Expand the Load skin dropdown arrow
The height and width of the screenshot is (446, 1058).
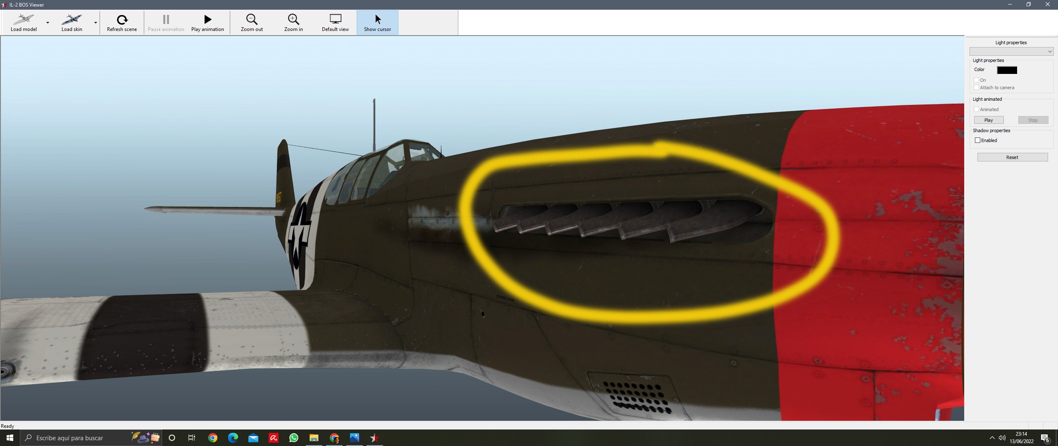click(x=95, y=23)
